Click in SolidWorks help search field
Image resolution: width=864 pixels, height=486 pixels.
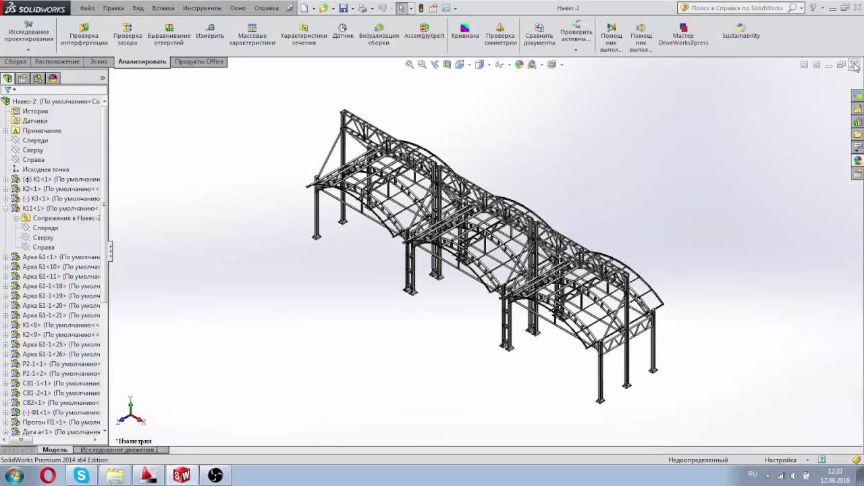[737, 8]
